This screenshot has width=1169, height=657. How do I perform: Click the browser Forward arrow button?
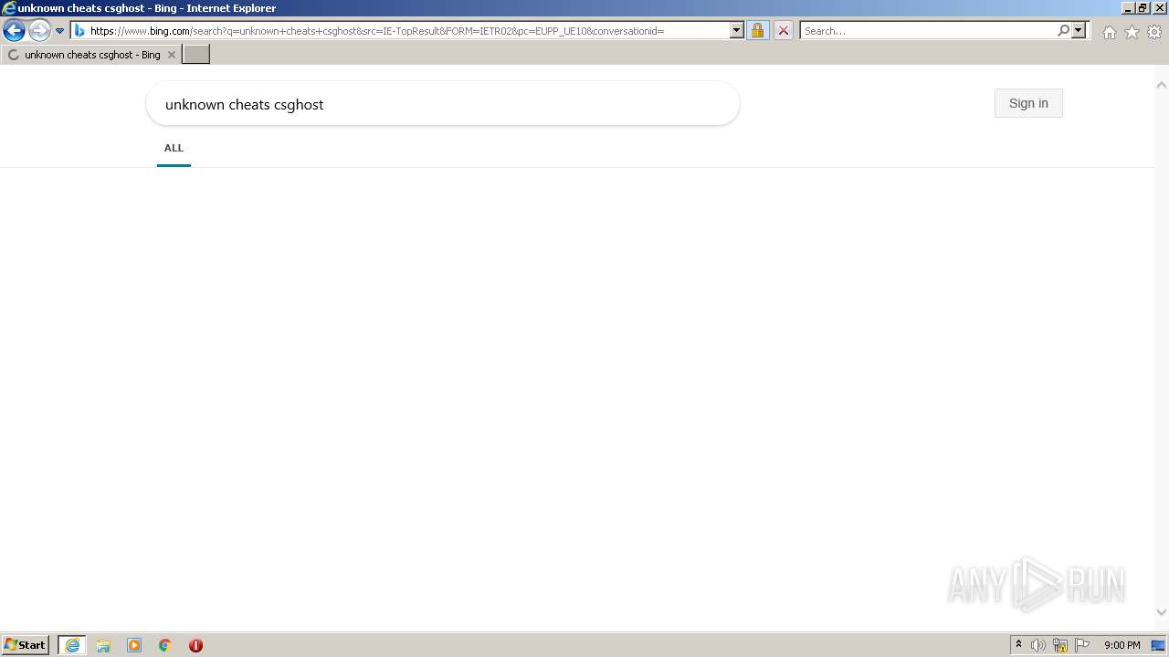coord(39,31)
